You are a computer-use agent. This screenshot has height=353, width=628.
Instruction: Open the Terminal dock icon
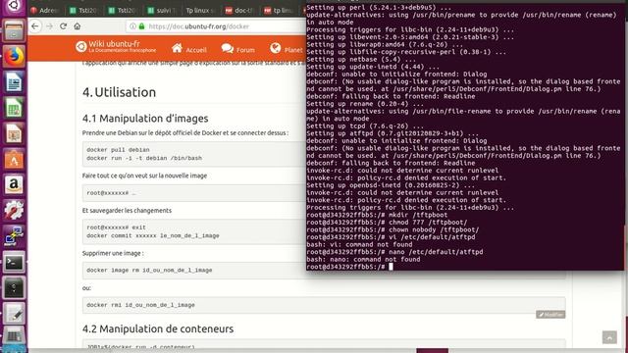click(14, 262)
